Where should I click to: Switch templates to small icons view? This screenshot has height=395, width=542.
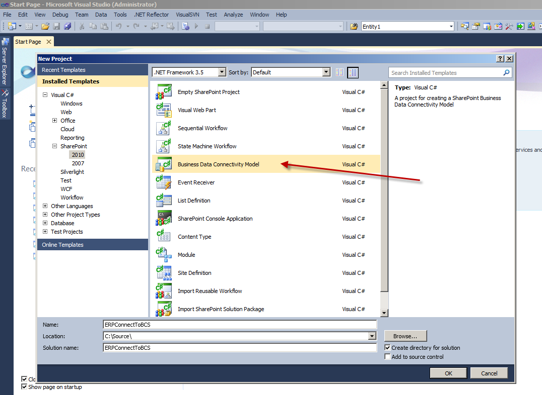(x=340, y=72)
